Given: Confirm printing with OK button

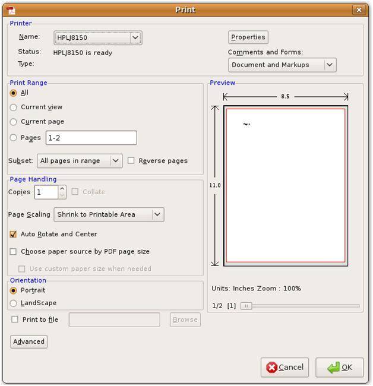Looking at the screenshot, I should [x=340, y=368].
